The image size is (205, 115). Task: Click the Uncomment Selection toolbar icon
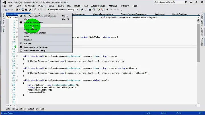pos(102,10)
